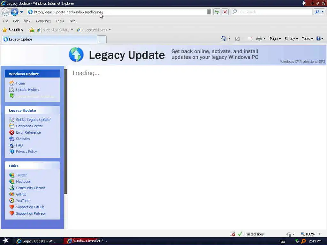Open the Error Reference link
This screenshot has height=245, width=327.
click(28, 132)
